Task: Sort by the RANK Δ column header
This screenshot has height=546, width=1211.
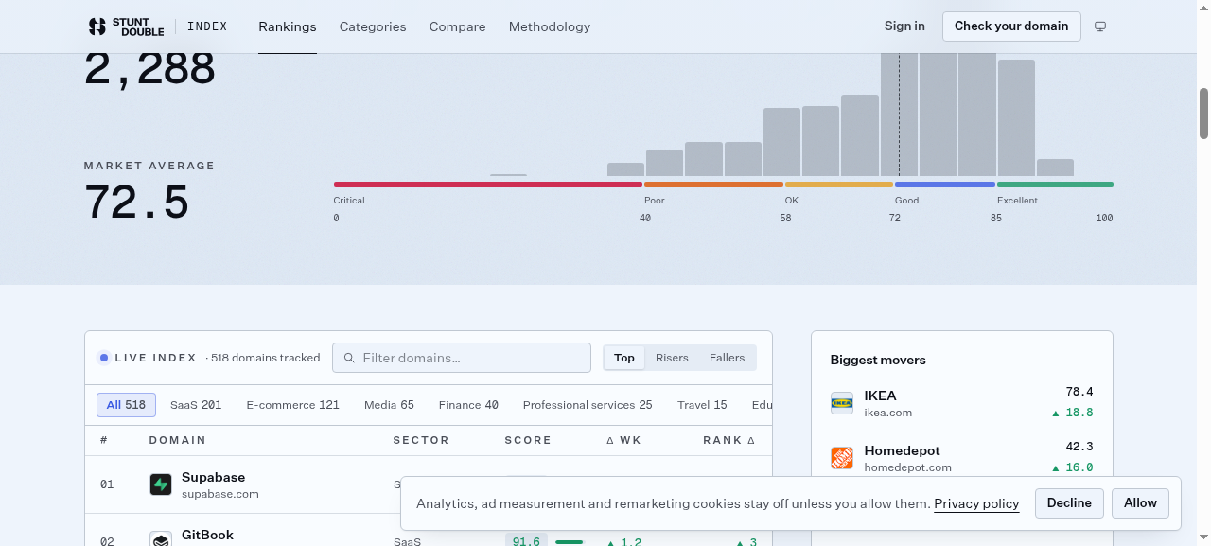Action: tap(728, 440)
